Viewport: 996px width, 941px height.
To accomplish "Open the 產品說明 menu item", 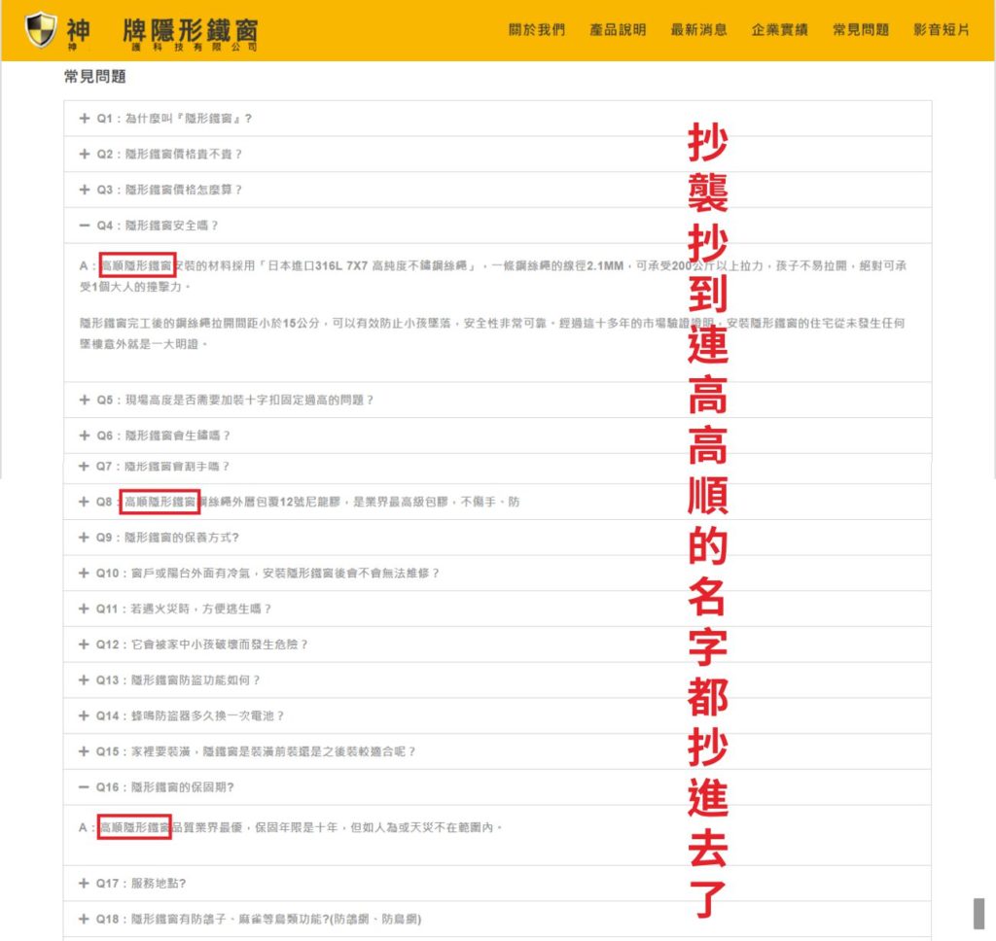I will click(618, 30).
